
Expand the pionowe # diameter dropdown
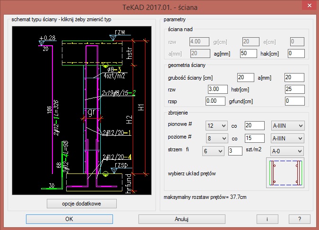pyautogui.click(x=216, y=126)
